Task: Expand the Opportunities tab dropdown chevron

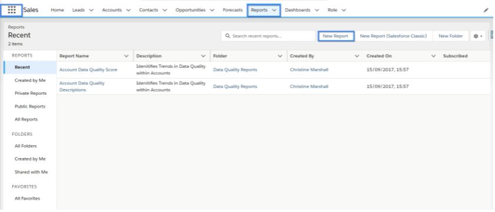Action: click(x=212, y=10)
